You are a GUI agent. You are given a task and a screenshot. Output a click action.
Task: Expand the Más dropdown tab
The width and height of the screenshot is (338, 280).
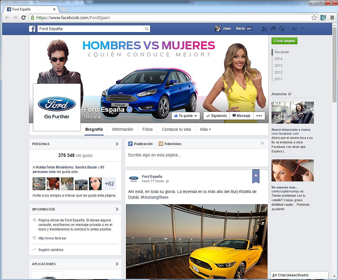click(x=205, y=129)
